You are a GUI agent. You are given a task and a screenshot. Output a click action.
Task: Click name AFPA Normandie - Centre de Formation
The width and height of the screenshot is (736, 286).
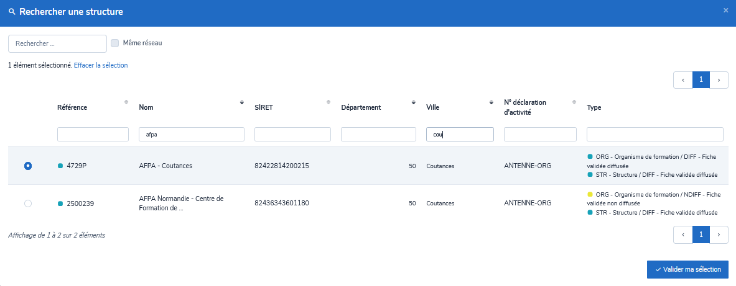[x=181, y=203]
